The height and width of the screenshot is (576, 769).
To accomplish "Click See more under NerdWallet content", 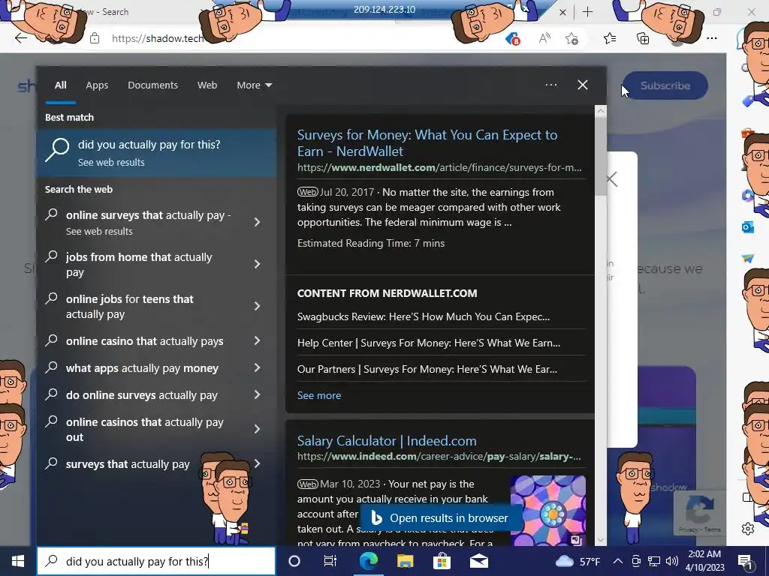I will (319, 395).
